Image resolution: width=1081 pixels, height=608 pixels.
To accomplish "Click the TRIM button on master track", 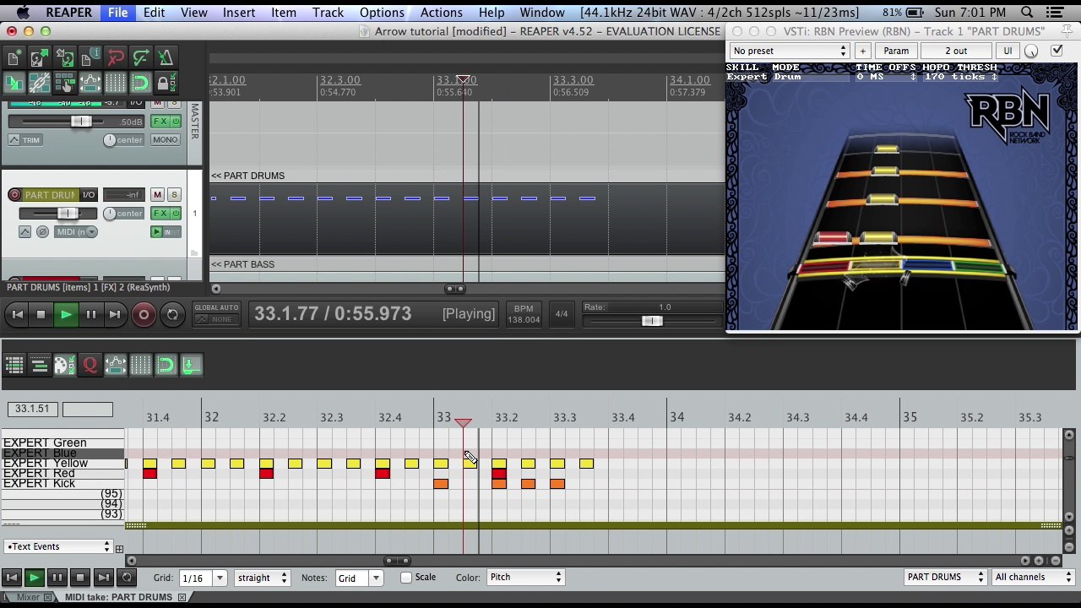I will click(x=26, y=140).
